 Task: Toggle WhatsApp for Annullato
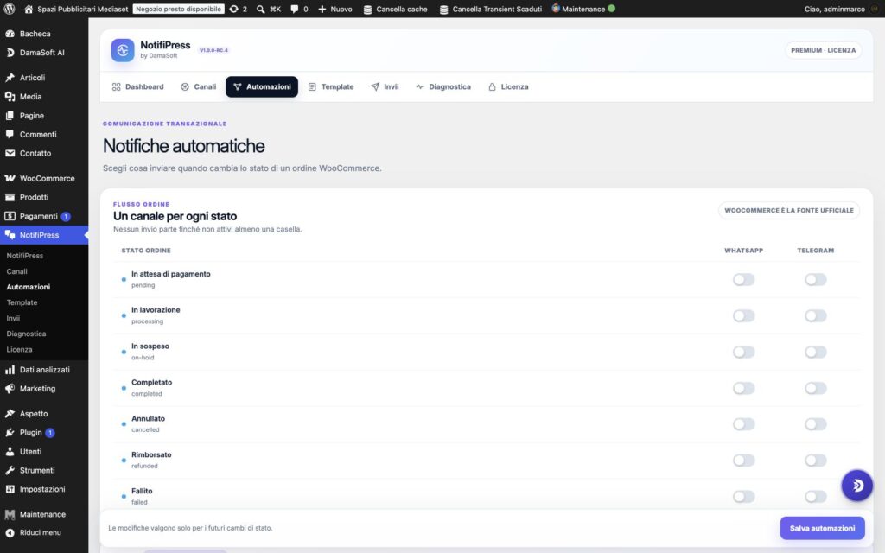click(743, 424)
